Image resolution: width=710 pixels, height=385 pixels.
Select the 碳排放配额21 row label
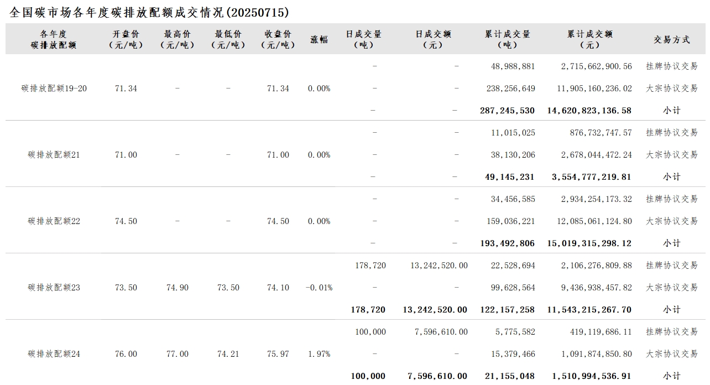click(x=54, y=155)
